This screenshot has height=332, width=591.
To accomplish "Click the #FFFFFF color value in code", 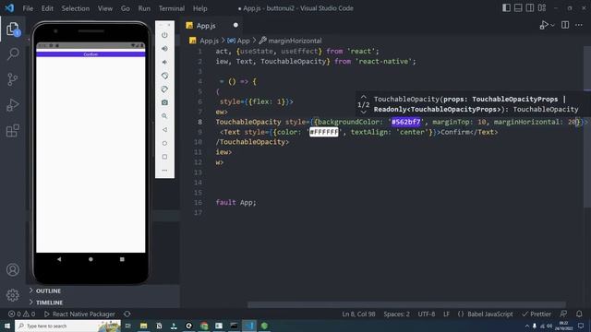I will [x=324, y=132].
